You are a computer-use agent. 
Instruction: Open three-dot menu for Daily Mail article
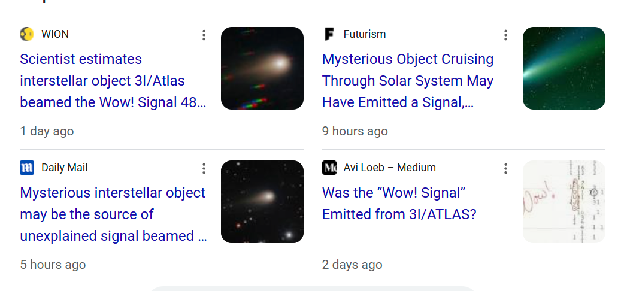tap(204, 169)
